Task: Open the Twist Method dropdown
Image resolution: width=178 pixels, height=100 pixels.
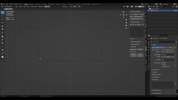Action: [x=168, y=55]
